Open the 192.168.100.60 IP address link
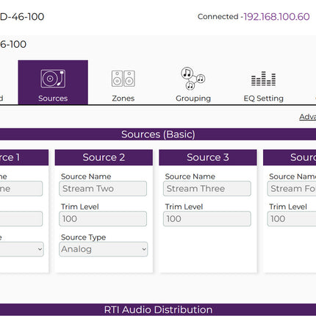Viewport: 316px width, 316px height. [x=276, y=17]
